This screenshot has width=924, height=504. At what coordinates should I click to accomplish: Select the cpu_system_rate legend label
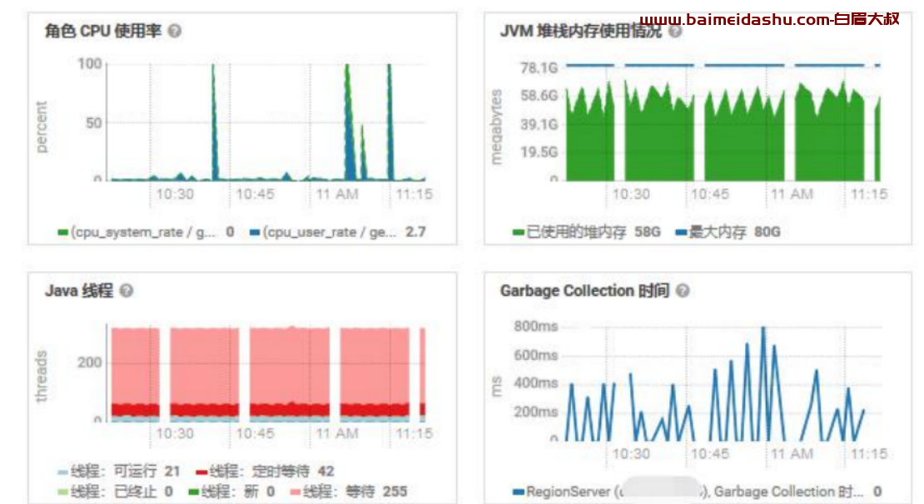144,233
